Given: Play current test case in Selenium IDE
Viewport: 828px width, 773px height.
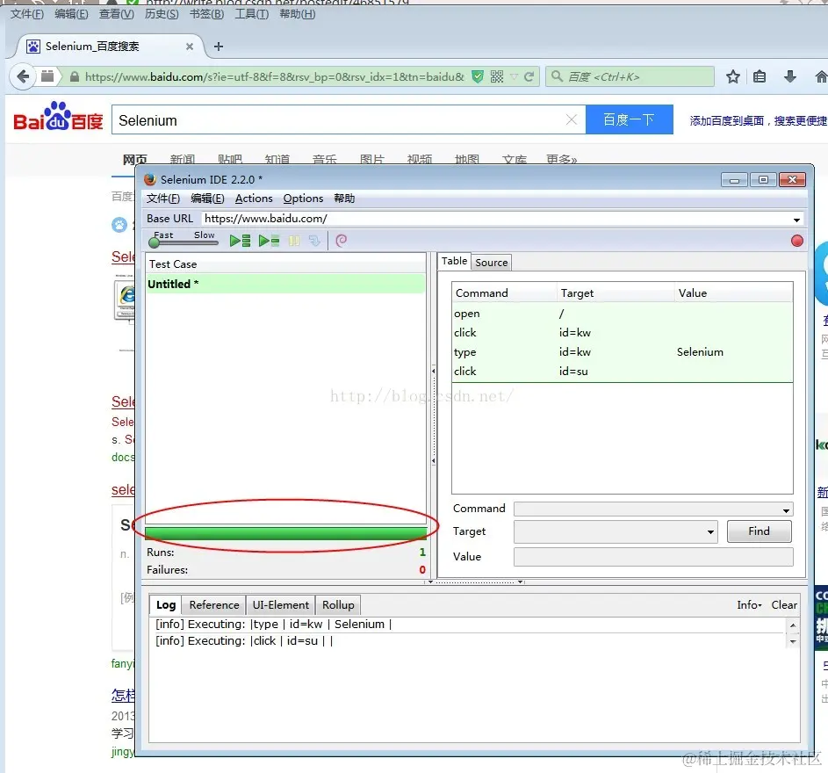Looking at the screenshot, I should (x=270, y=241).
